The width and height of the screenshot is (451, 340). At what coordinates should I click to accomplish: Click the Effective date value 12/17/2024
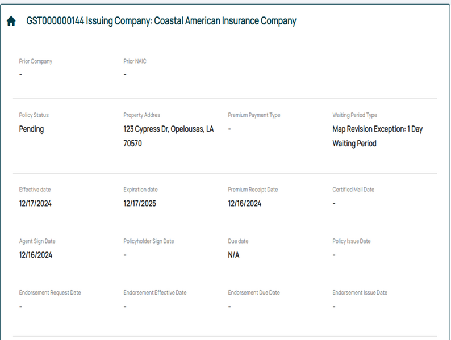(35, 203)
